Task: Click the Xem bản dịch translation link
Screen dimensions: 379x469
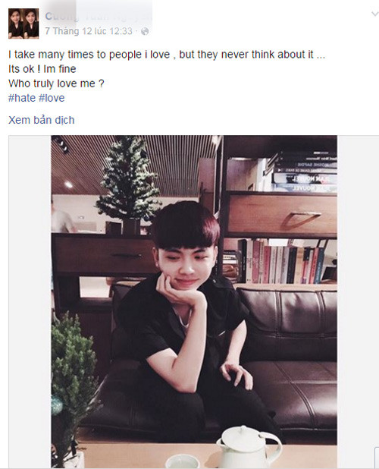Action: point(42,120)
